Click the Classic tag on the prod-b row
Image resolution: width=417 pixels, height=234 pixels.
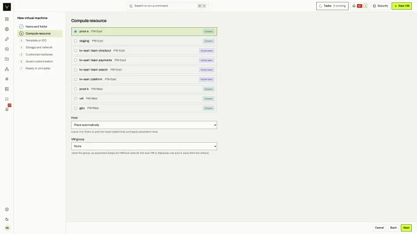point(209,89)
